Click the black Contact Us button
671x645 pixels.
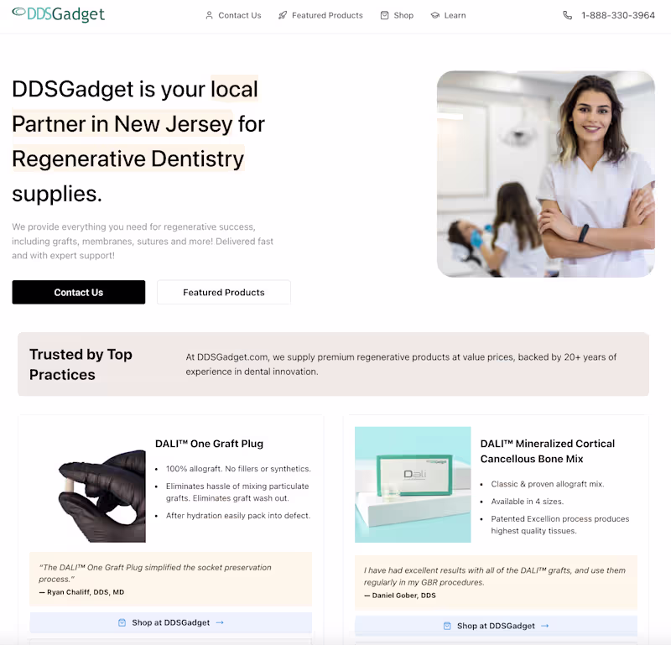[x=79, y=293]
